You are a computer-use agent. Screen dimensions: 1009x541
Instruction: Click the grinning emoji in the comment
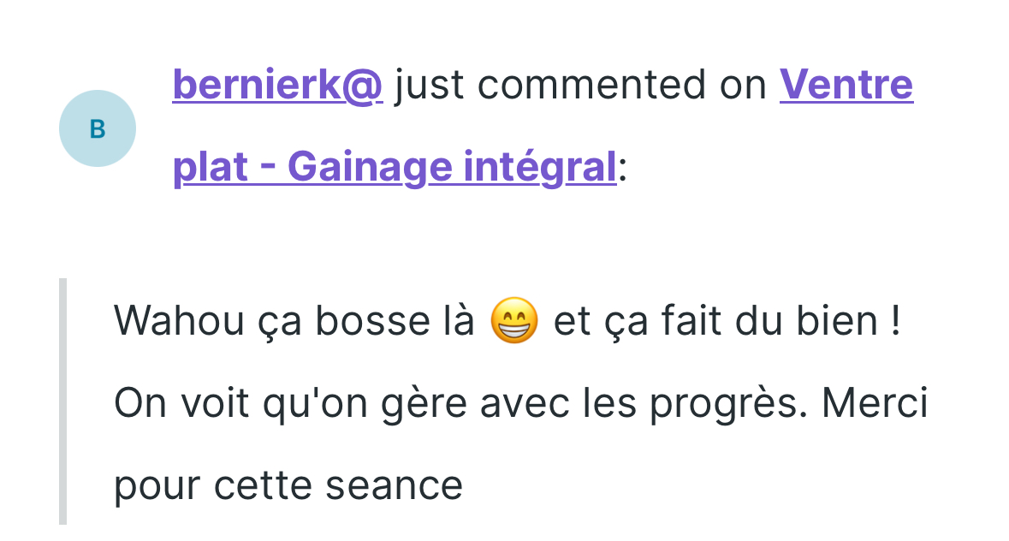pyautogui.click(x=514, y=322)
